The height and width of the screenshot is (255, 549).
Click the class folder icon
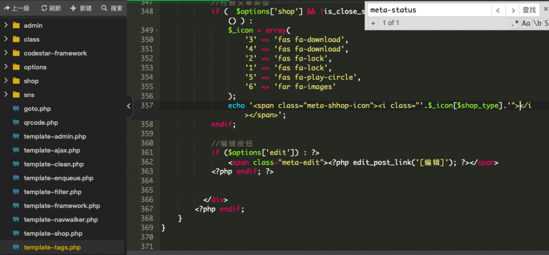[16, 39]
